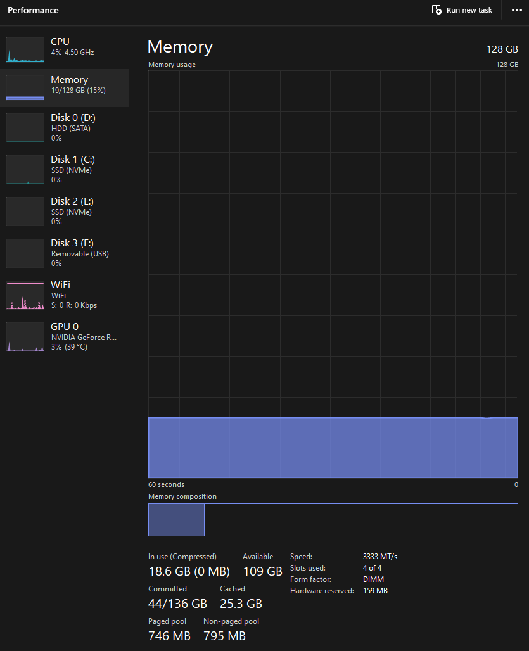
Task: Click the Available label
Action: tap(258, 557)
